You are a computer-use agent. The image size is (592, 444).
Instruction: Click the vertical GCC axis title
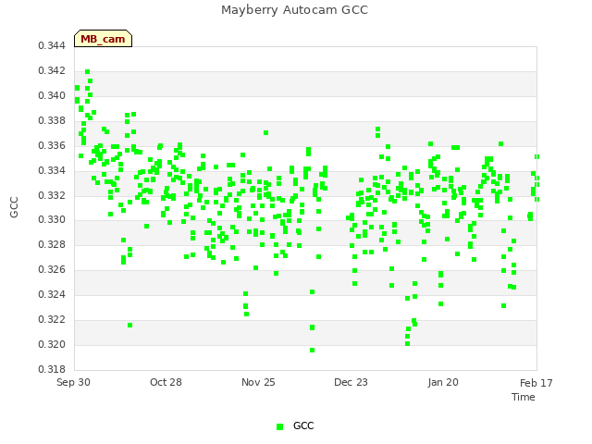(14, 207)
